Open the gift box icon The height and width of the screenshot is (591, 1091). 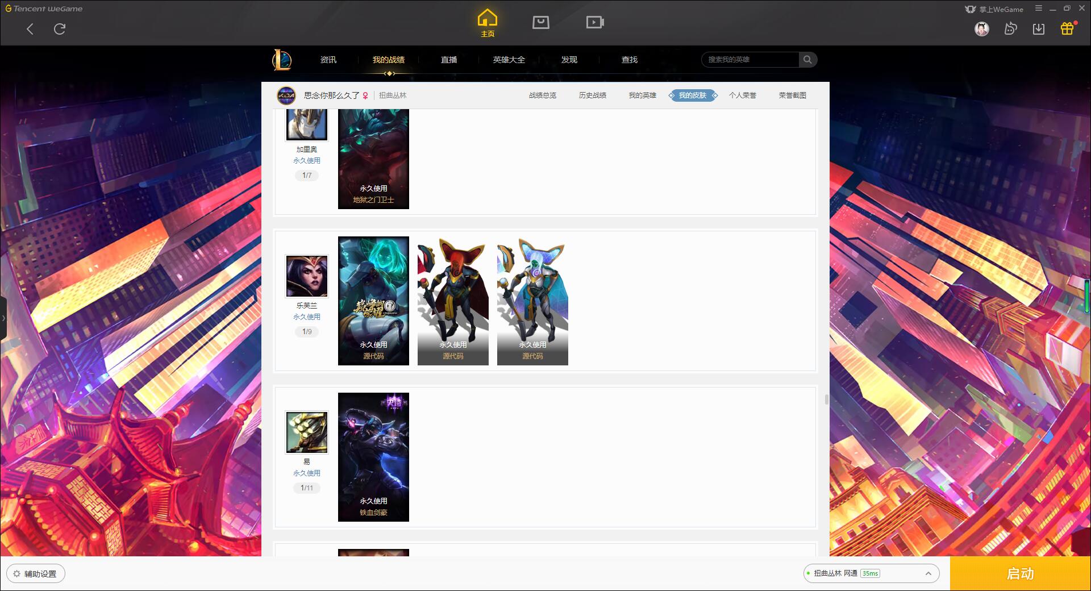pyautogui.click(x=1067, y=28)
